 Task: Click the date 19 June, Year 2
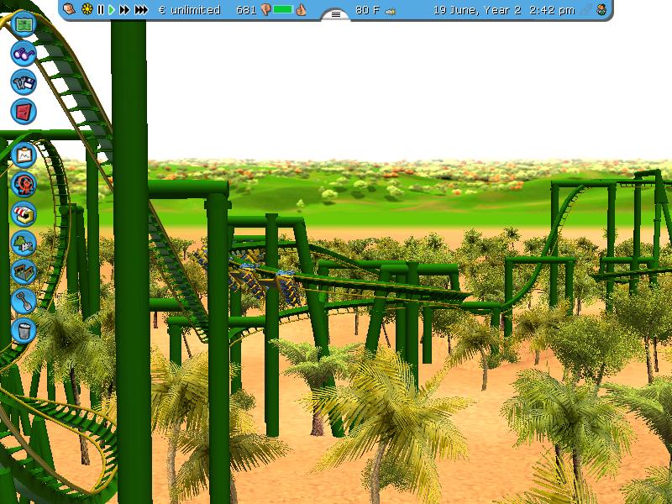477,10
